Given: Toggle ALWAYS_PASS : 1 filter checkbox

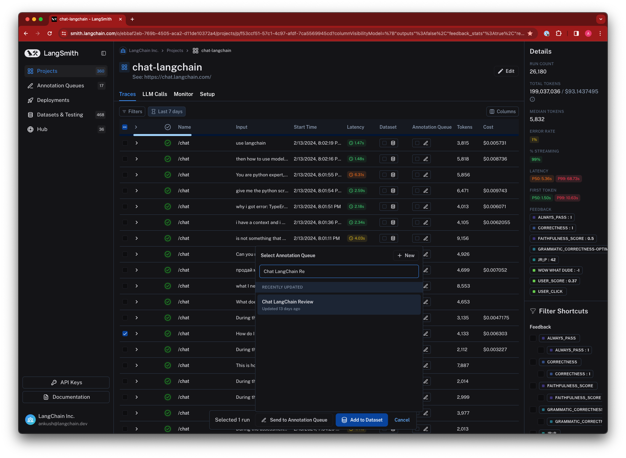Looking at the screenshot, I should pyautogui.click(x=541, y=350).
